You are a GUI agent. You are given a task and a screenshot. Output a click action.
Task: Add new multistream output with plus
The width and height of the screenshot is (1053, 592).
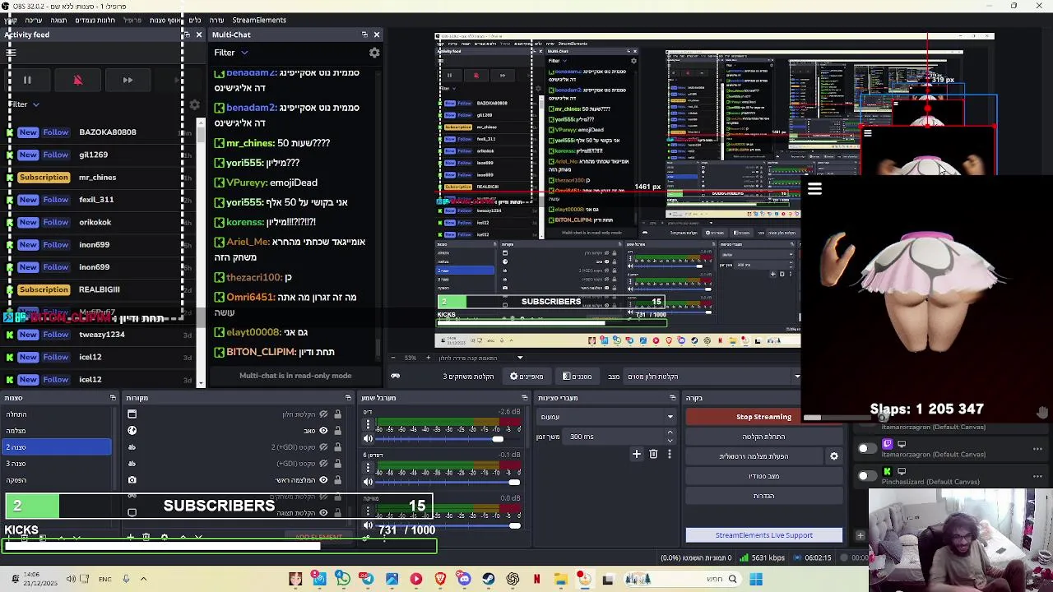860,536
